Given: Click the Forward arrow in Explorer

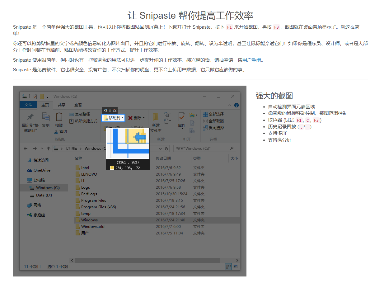Looking at the screenshot, I should coord(35,149).
